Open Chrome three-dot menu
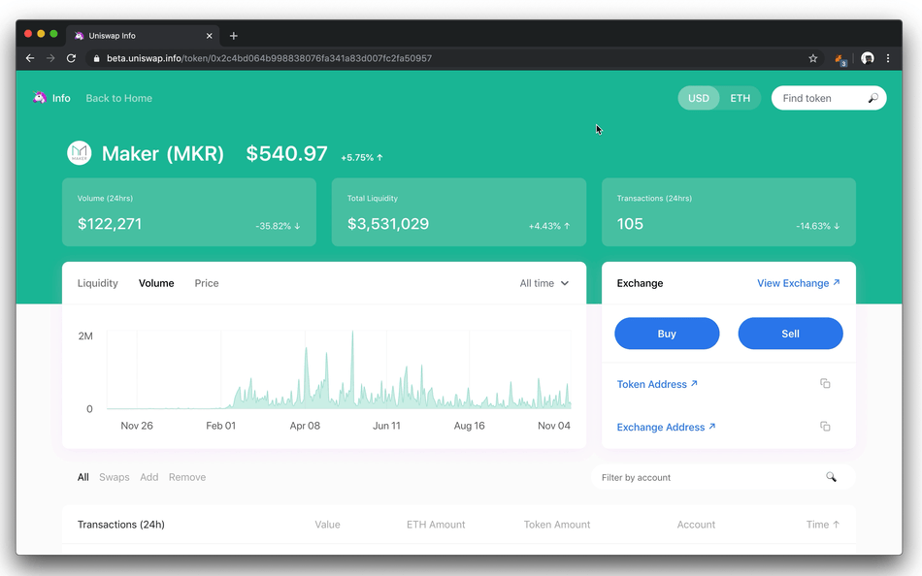Viewport: 922px width, 576px height. 888,58
